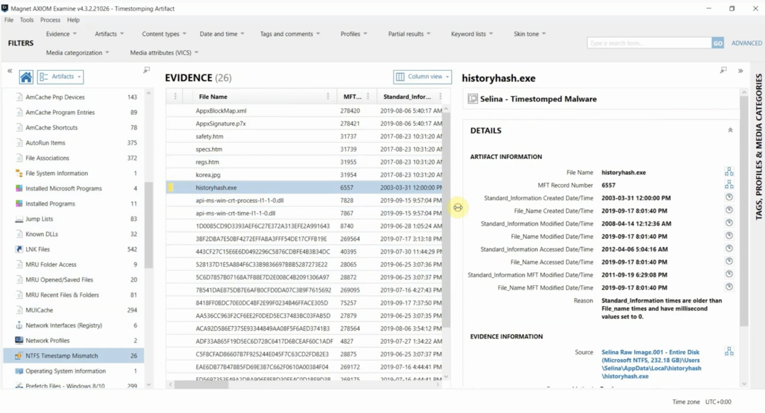Collapse the Details section with double-chevron
765x413 pixels.
pyautogui.click(x=730, y=130)
